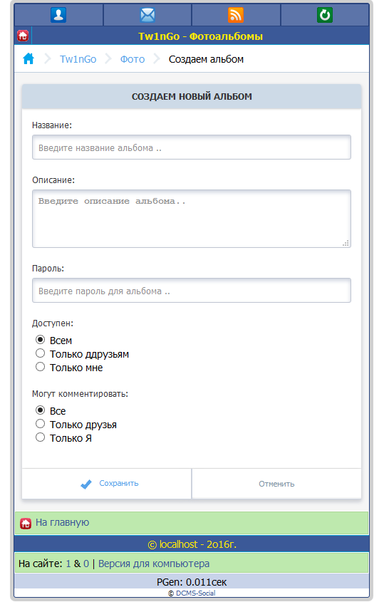Go to the Фото breadcrumb link
This screenshot has height=602, width=384.
pos(133,59)
